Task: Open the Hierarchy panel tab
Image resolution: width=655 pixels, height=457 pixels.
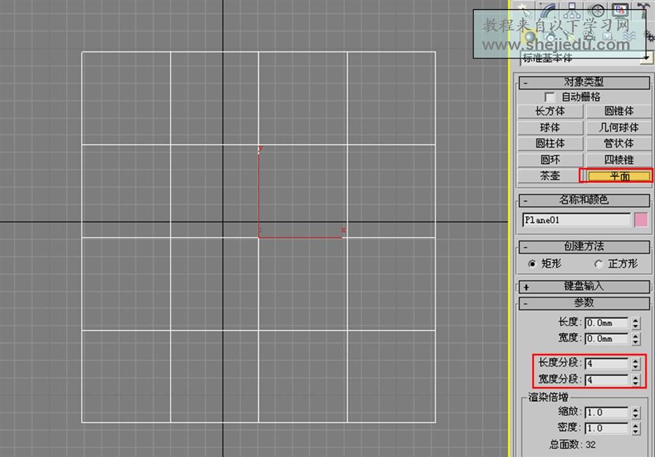Action: [x=571, y=10]
